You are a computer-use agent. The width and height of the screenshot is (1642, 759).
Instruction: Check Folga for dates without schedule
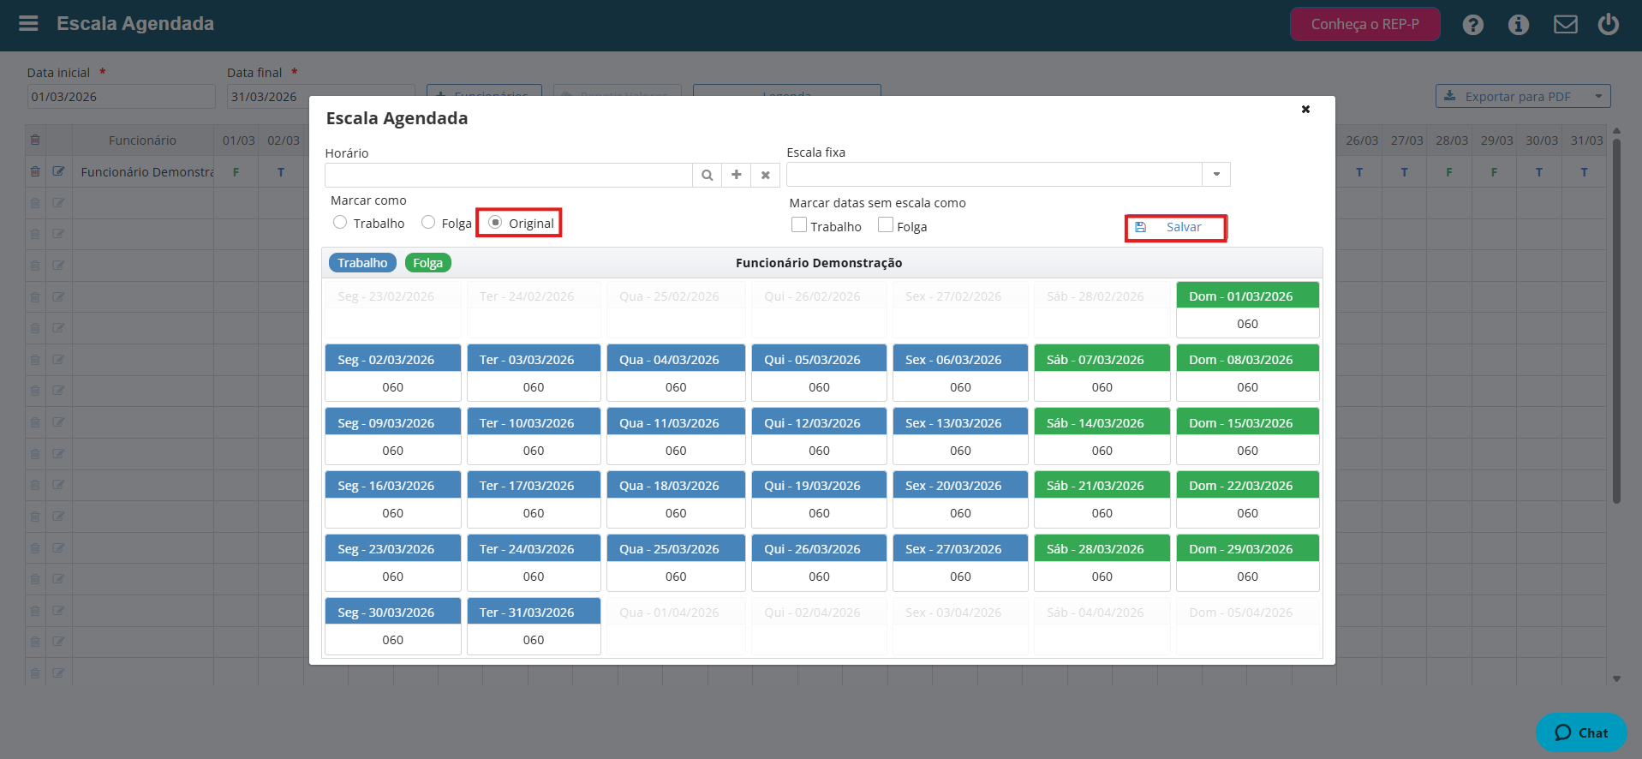(x=886, y=224)
